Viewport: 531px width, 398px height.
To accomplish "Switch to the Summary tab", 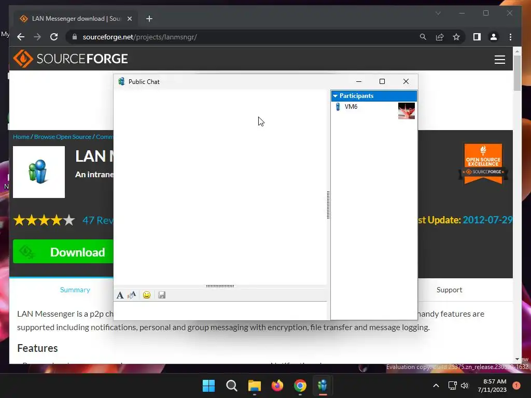I will click(75, 290).
